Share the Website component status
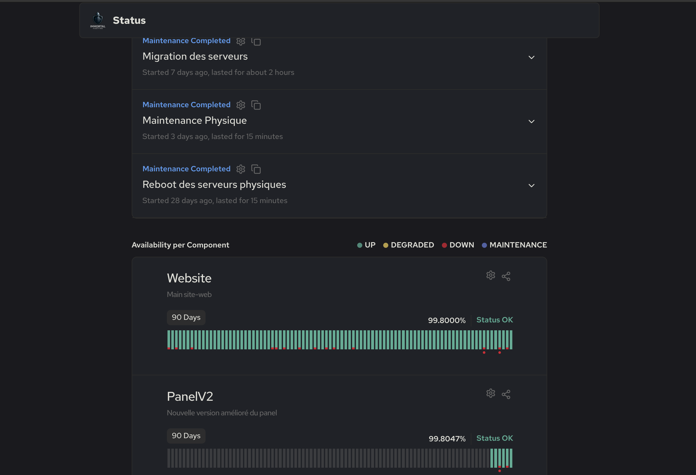The height and width of the screenshot is (475, 696). click(506, 276)
